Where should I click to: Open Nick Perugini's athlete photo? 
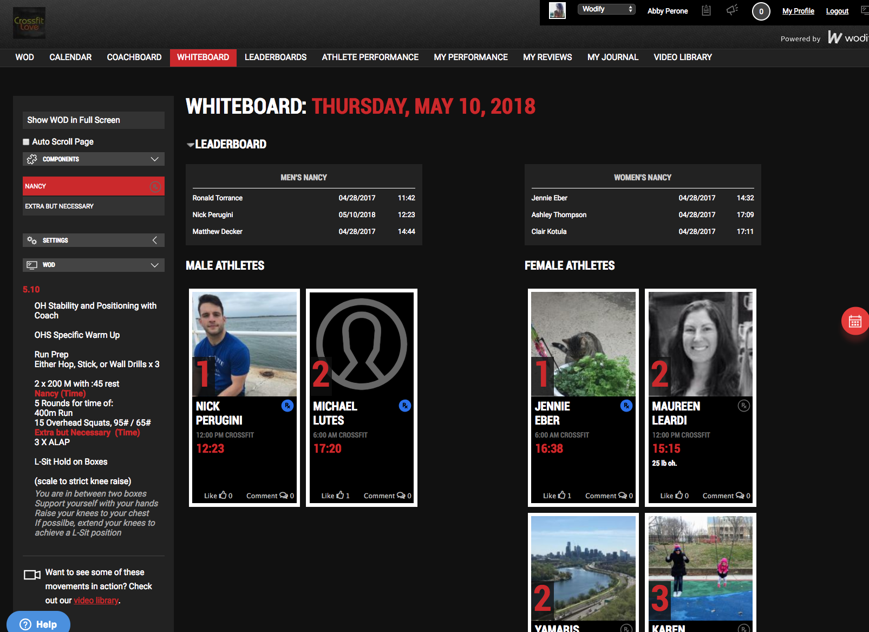pyautogui.click(x=244, y=344)
